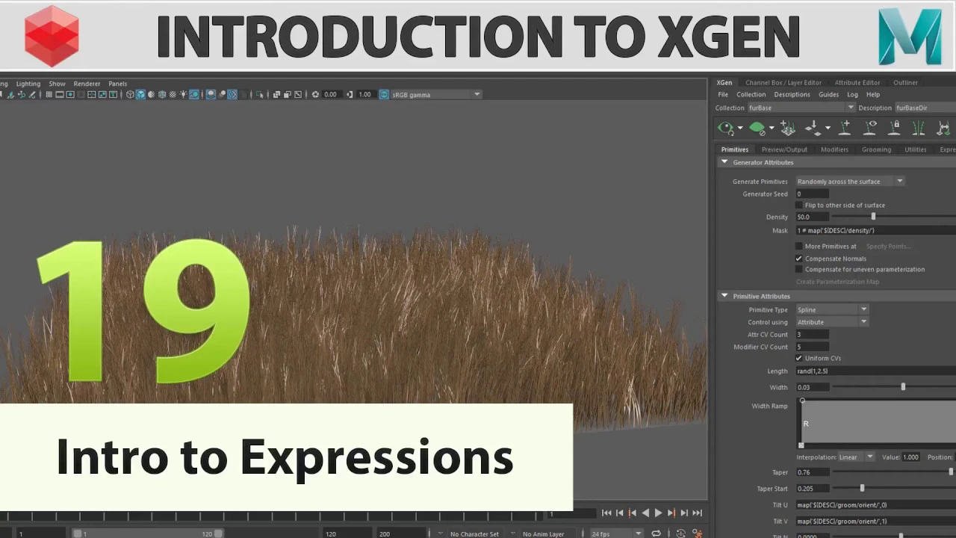Step back one key in playback controls
Image resolution: width=956 pixels, height=538 pixels.
click(633, 513)
